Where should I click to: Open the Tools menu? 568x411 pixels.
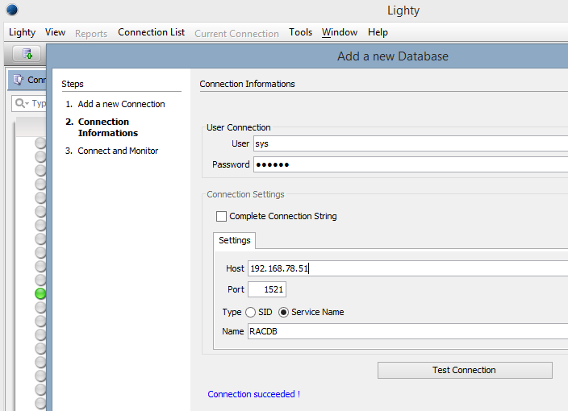[300, 32]
